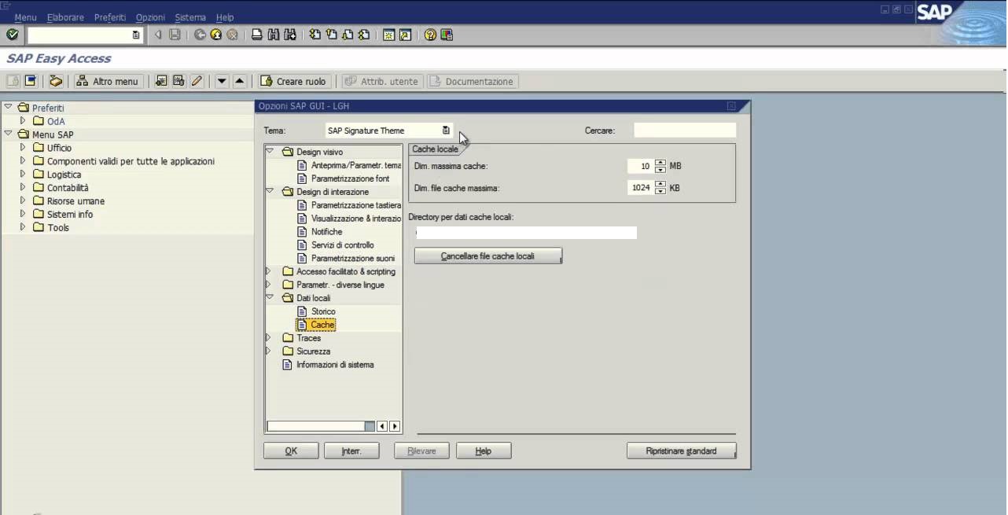Click the User Menu icon left of Business Workplace
Image resolution: width=1008 pixels, height=515 pixels.
tap(31, 81)
